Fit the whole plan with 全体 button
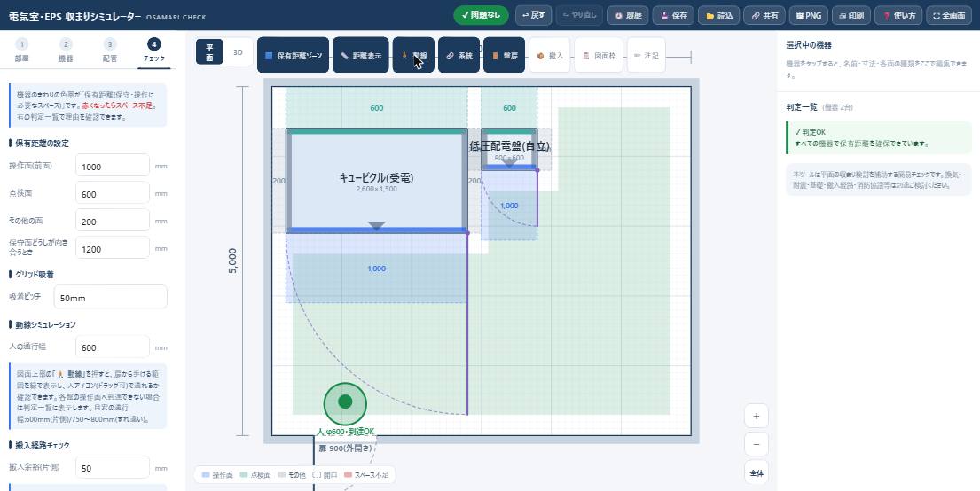 757,473
